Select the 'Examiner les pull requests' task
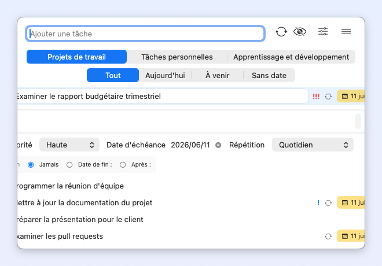The height and width of the screenshot is (266, 382). click(191, 237)
